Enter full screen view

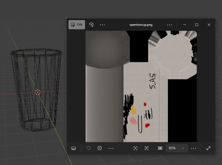(x=209, y=148)
